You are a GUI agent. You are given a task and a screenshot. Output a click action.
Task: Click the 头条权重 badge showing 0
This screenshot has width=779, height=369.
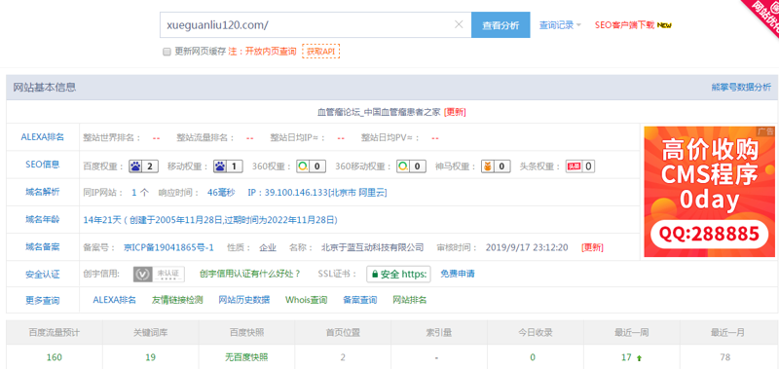point(580,166)
